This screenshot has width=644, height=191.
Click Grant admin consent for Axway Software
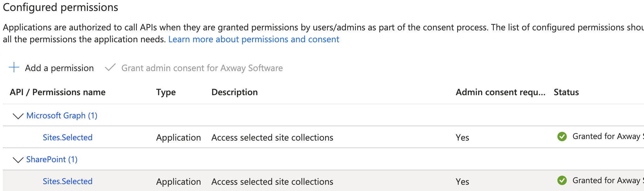pyautogui.click(x=202, y=68)
